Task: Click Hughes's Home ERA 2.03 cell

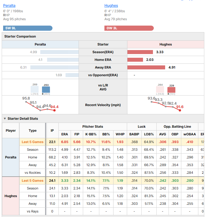Action: tap(65, 196)
